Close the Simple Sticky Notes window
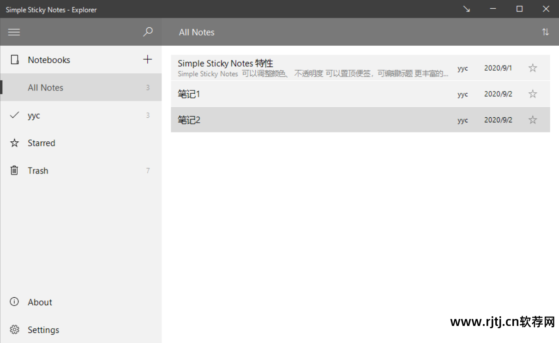 pos(546,9)
